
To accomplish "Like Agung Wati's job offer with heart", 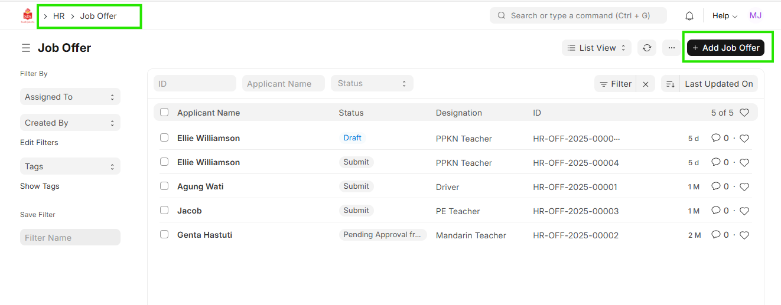I will (744, 187).
